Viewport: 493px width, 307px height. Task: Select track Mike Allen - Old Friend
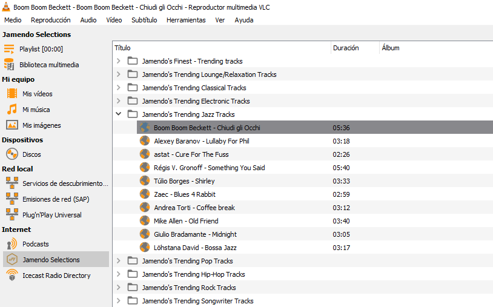pyautogui.click(x=186, y=221)
